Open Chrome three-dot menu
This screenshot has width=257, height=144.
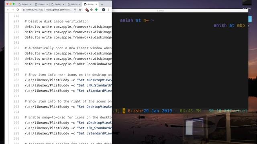pos(108,10)
